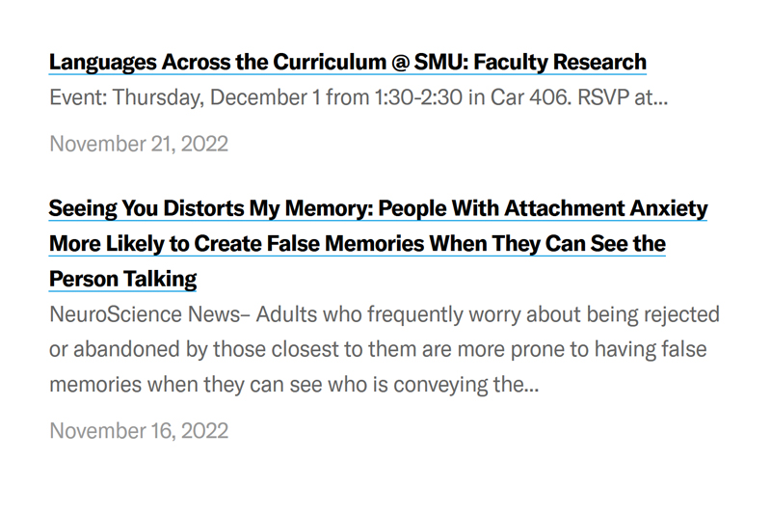The image size is (771, 514).
Task: Click the Event Thursday December 1 excerpt
Action: click(x=357, y=98)
